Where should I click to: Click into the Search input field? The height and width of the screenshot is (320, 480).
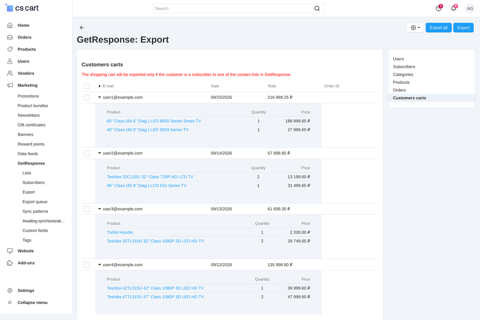[239, 8]
